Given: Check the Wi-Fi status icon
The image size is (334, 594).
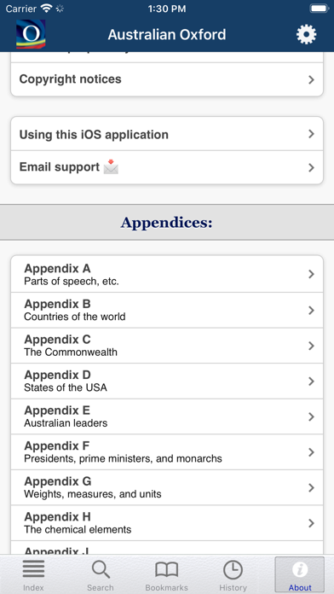Looking at the screenshot, I should (x=47, y=9).
